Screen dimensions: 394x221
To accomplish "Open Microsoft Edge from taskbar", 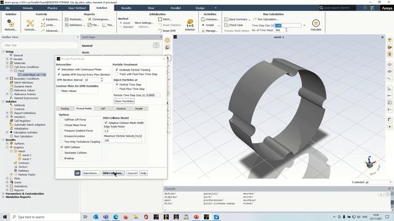I will (x=116, y=217).
